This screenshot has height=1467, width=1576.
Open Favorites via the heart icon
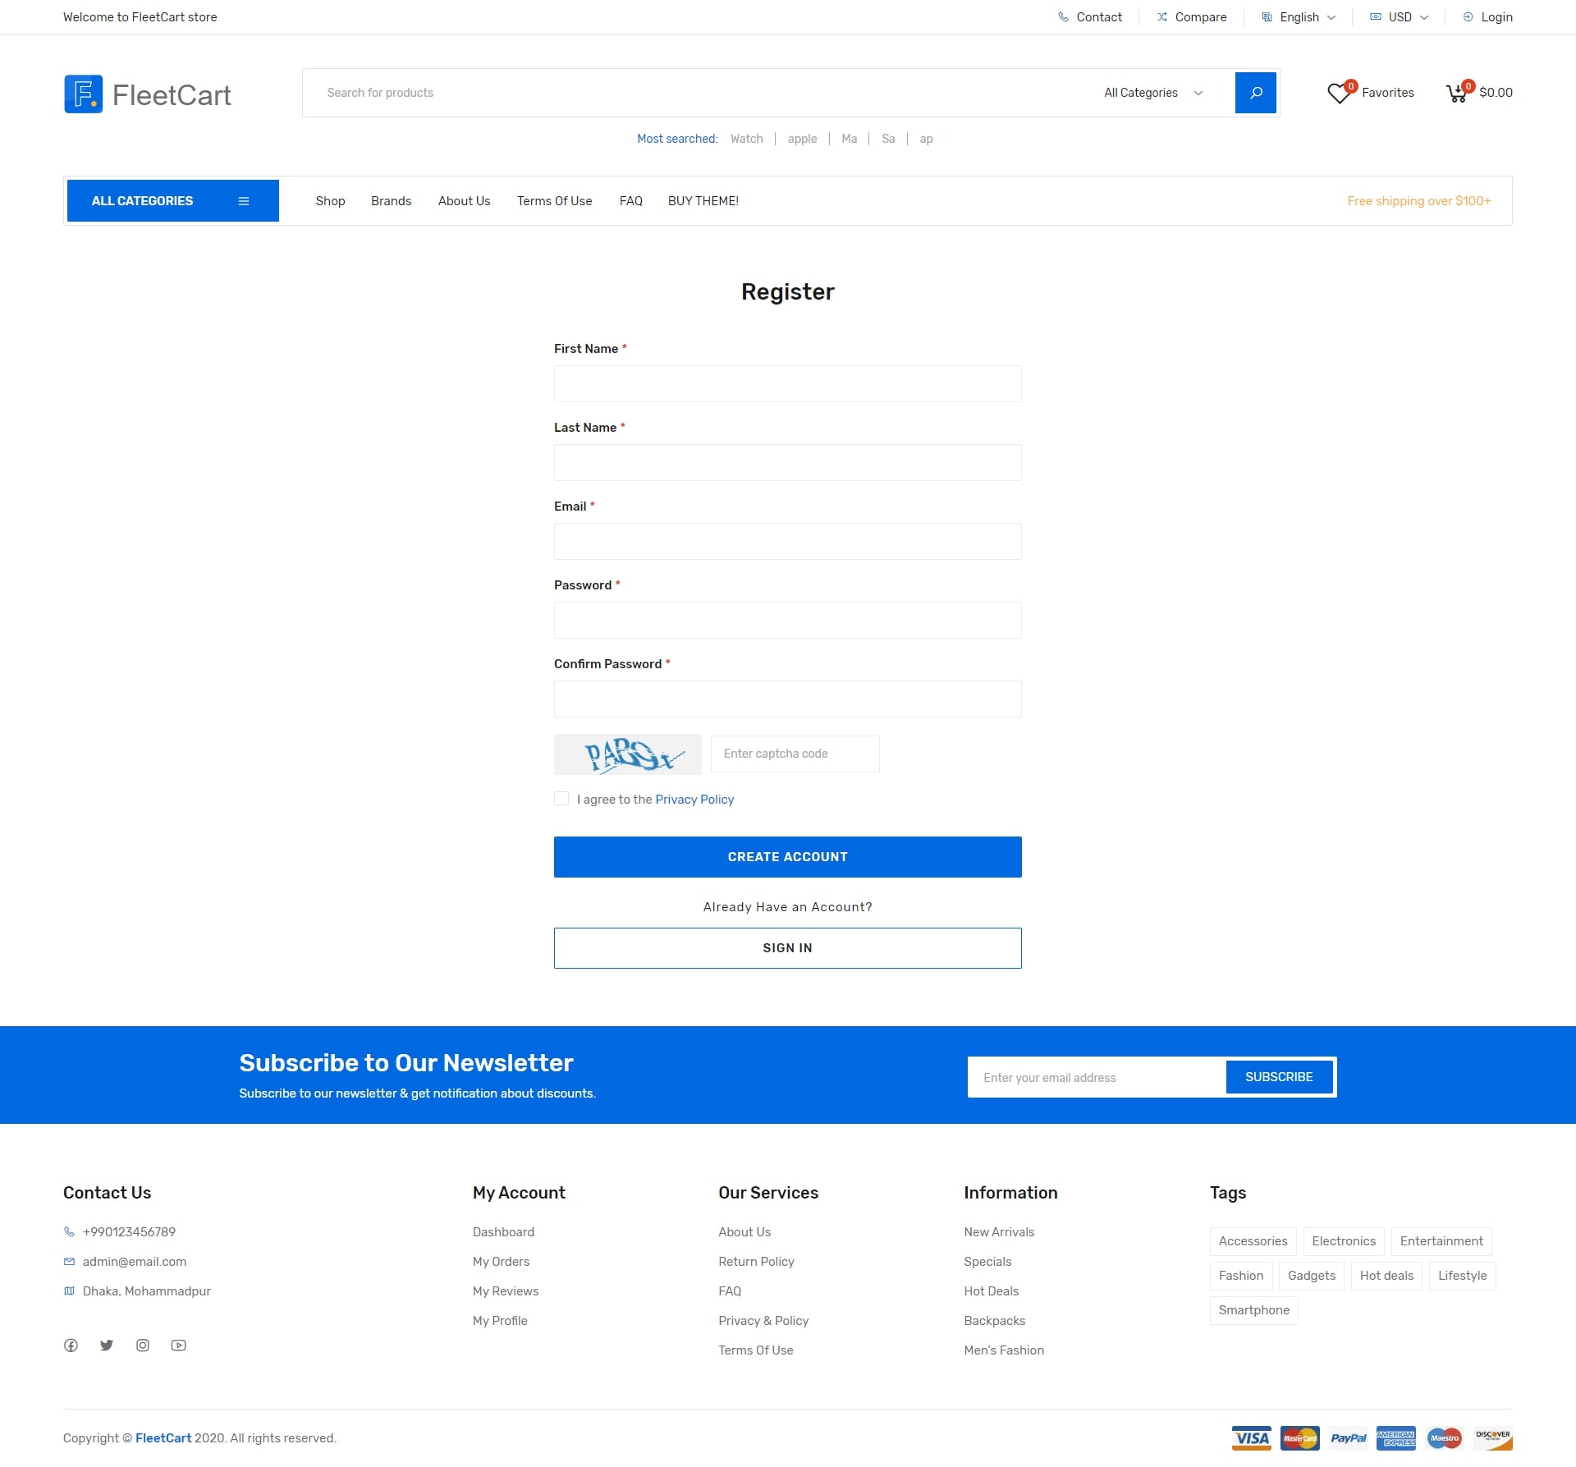click(x=1339, y=94)
